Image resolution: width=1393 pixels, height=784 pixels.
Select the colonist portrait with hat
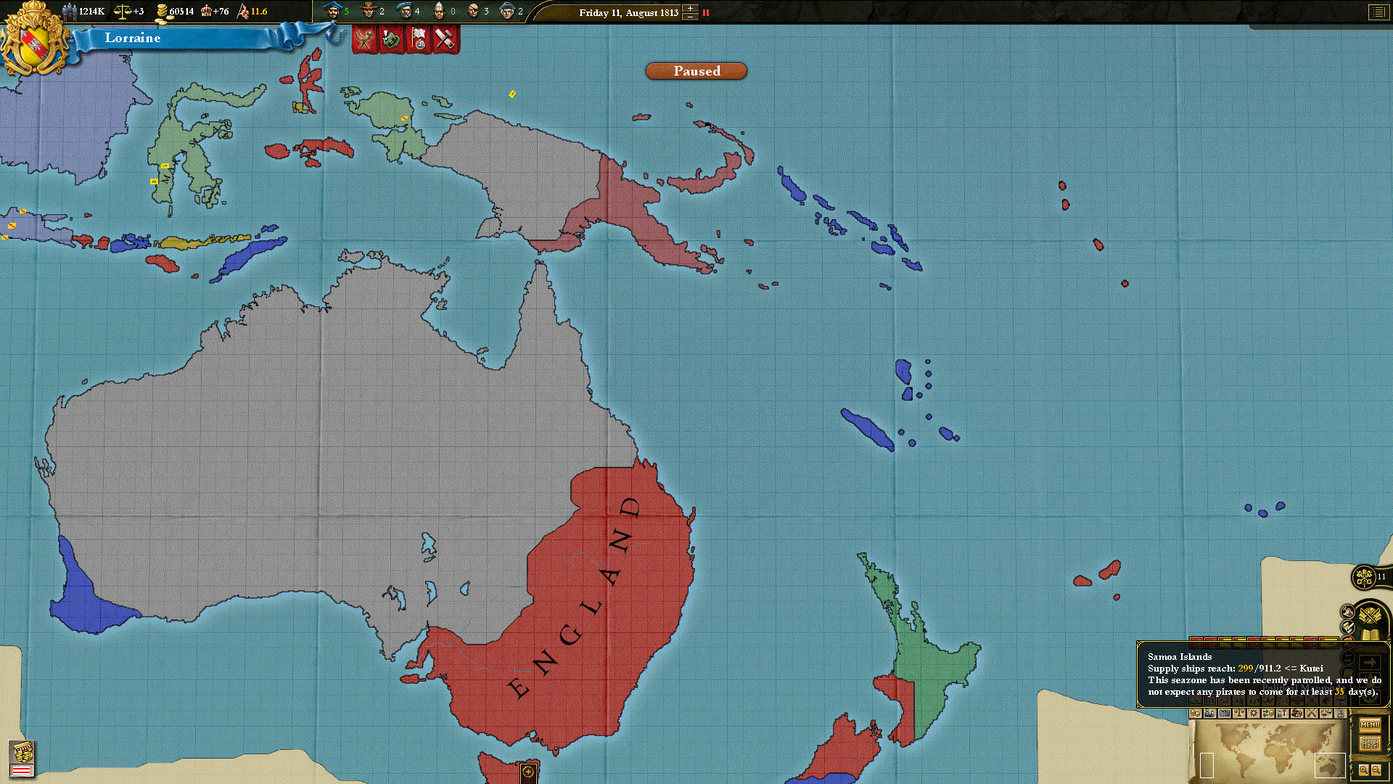pos(369,10)
